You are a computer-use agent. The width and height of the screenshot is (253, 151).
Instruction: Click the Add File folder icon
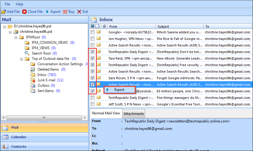click(x=3, y=12)
